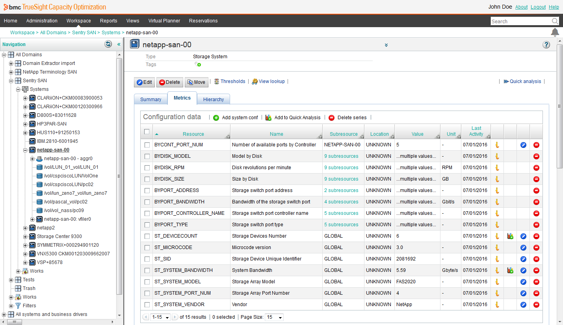
Task: Edit the BYCONT_PORT_NUM value
Action: pos(523,145)
